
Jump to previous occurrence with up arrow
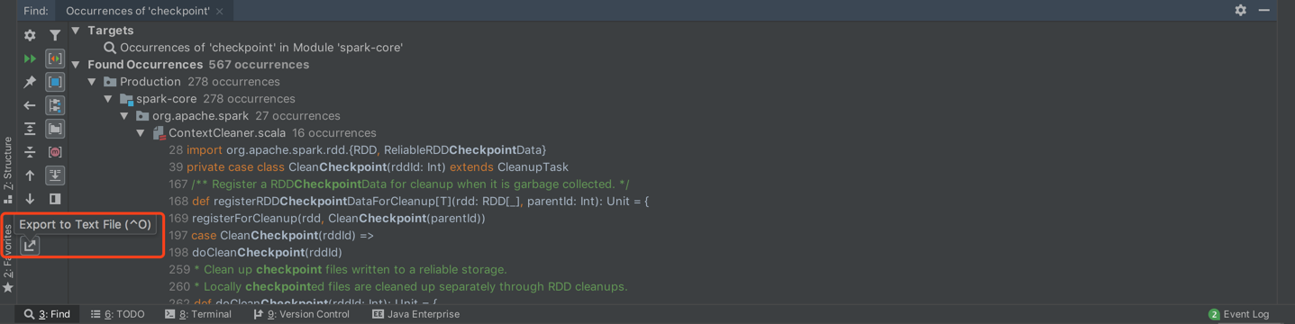[x=30, y=175]
